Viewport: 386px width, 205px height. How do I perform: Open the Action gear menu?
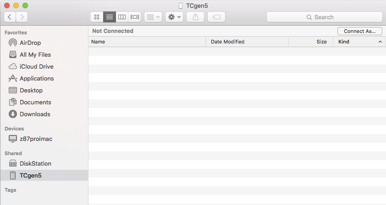tap(174, 17)
